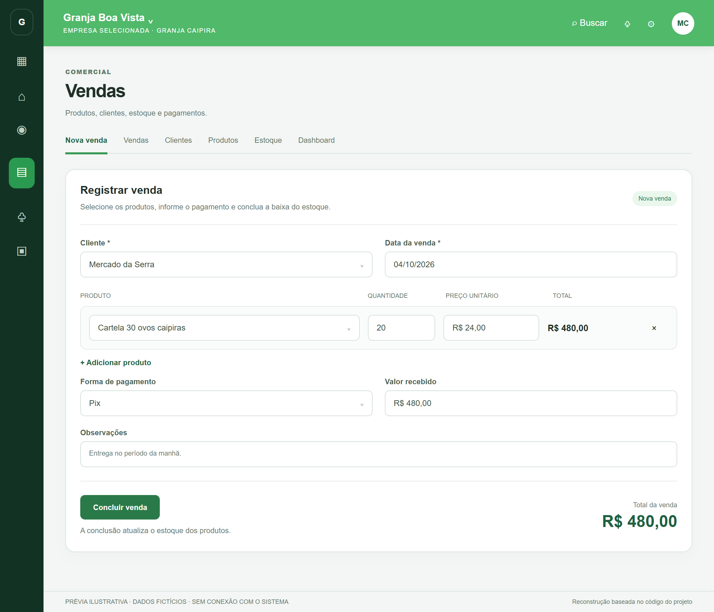Image resolution: width=714 pixels, height=612 pixels.
Task: Open the settings gear in header
Action: coord(651,24)
